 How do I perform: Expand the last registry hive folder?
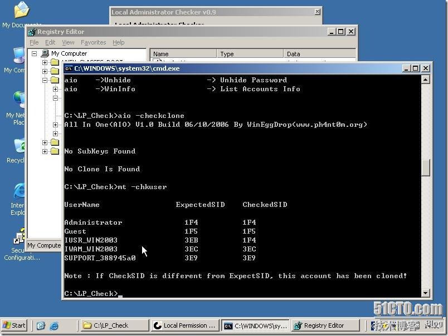(x=45, y=151)
